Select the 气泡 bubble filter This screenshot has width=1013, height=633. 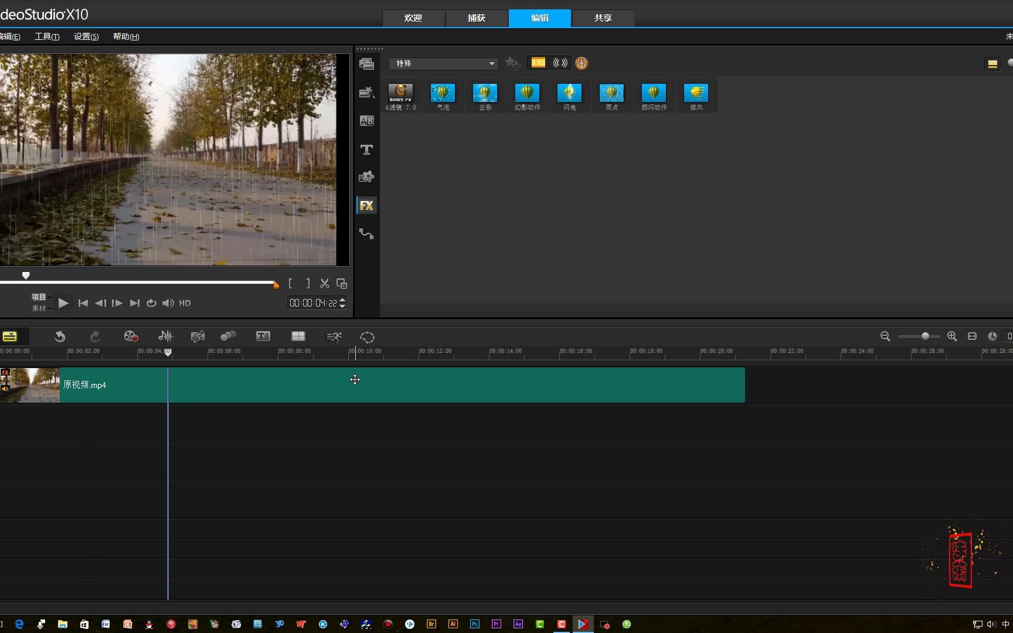[443, 97]
